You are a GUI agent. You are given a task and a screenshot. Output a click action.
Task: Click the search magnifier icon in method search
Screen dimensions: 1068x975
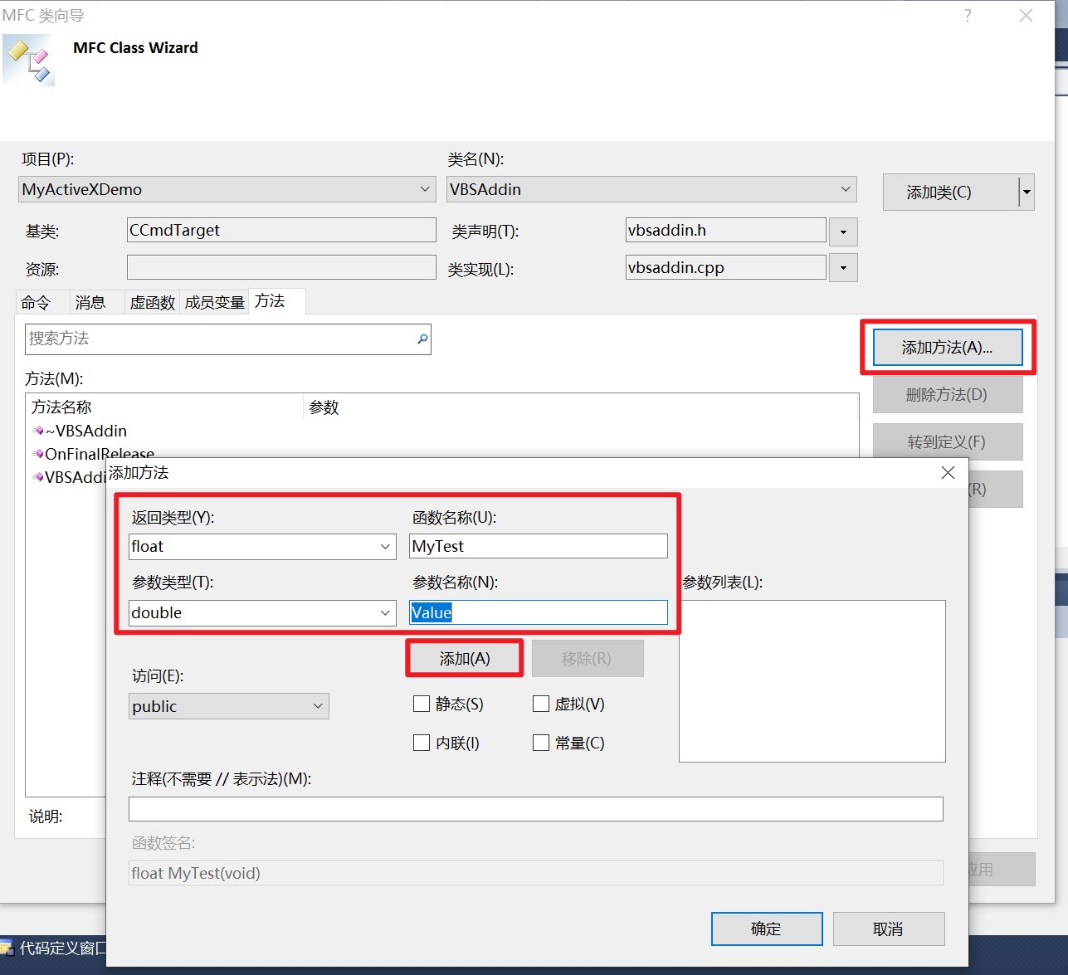click(422, 339)
